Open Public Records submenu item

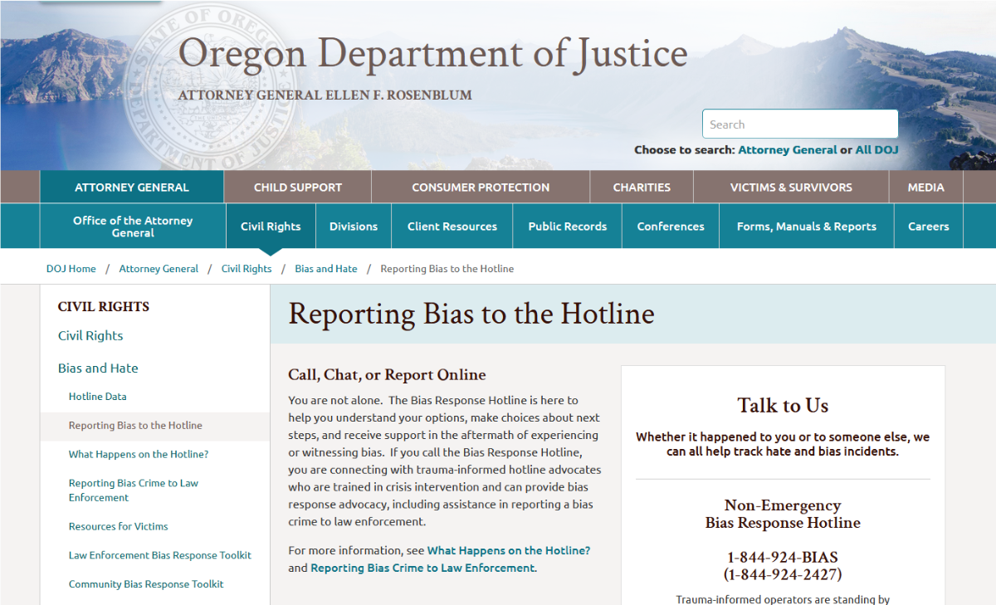[568, 227]
